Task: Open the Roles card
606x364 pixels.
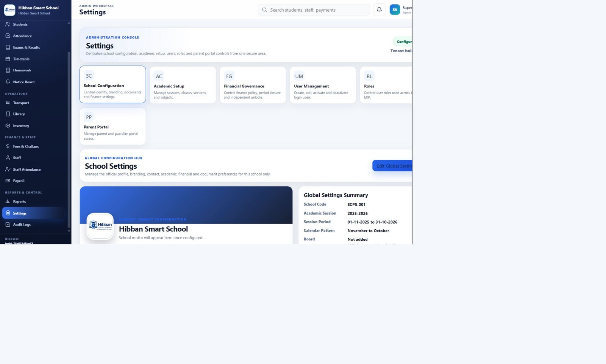Action: pyautogui.click(x=386, y=85)
